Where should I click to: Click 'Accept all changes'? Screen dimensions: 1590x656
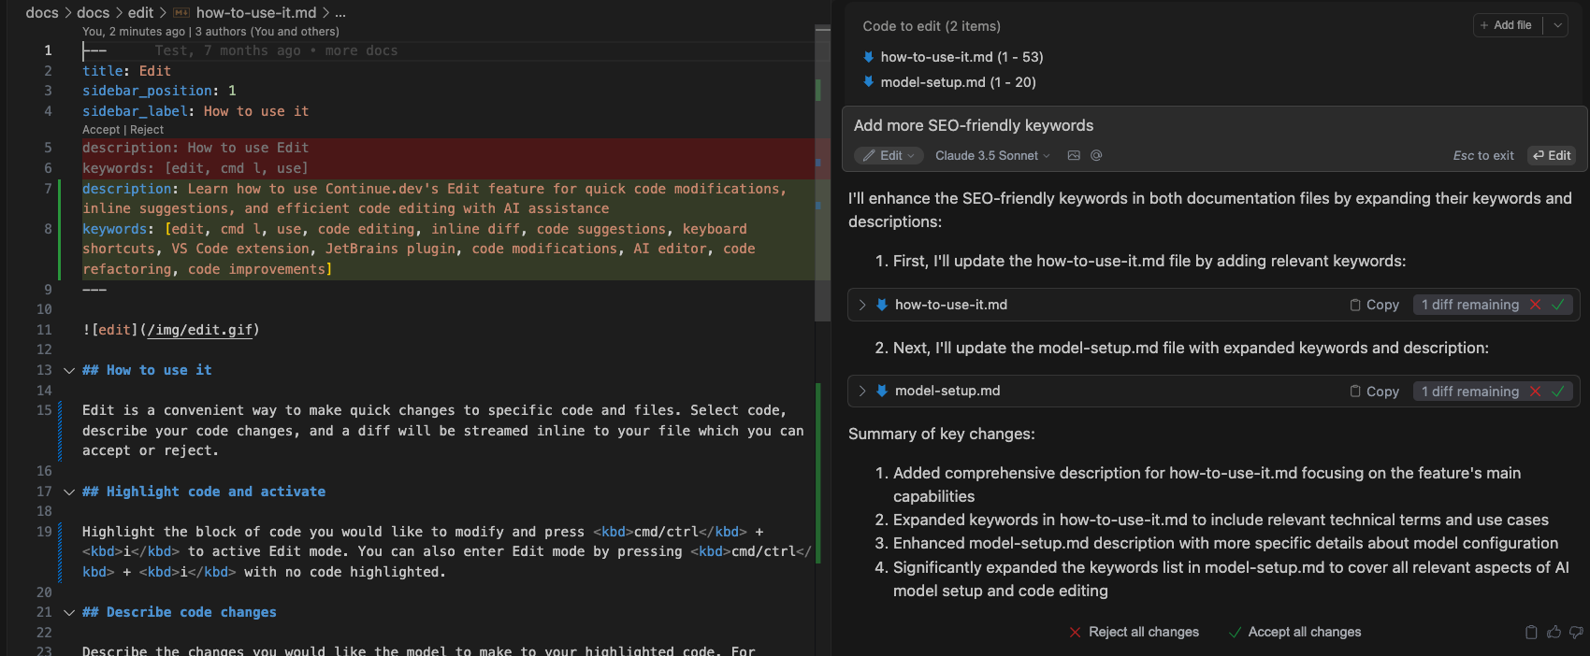click(x=1294, y=633)
